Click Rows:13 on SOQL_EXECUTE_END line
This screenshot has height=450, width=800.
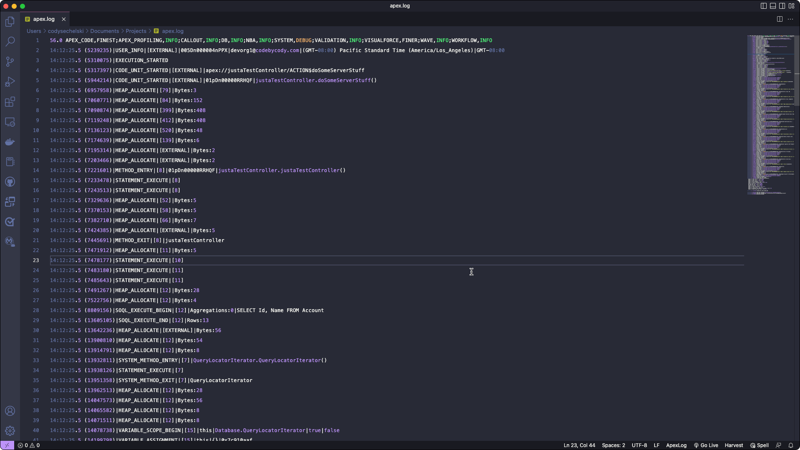tap(197, 320)
